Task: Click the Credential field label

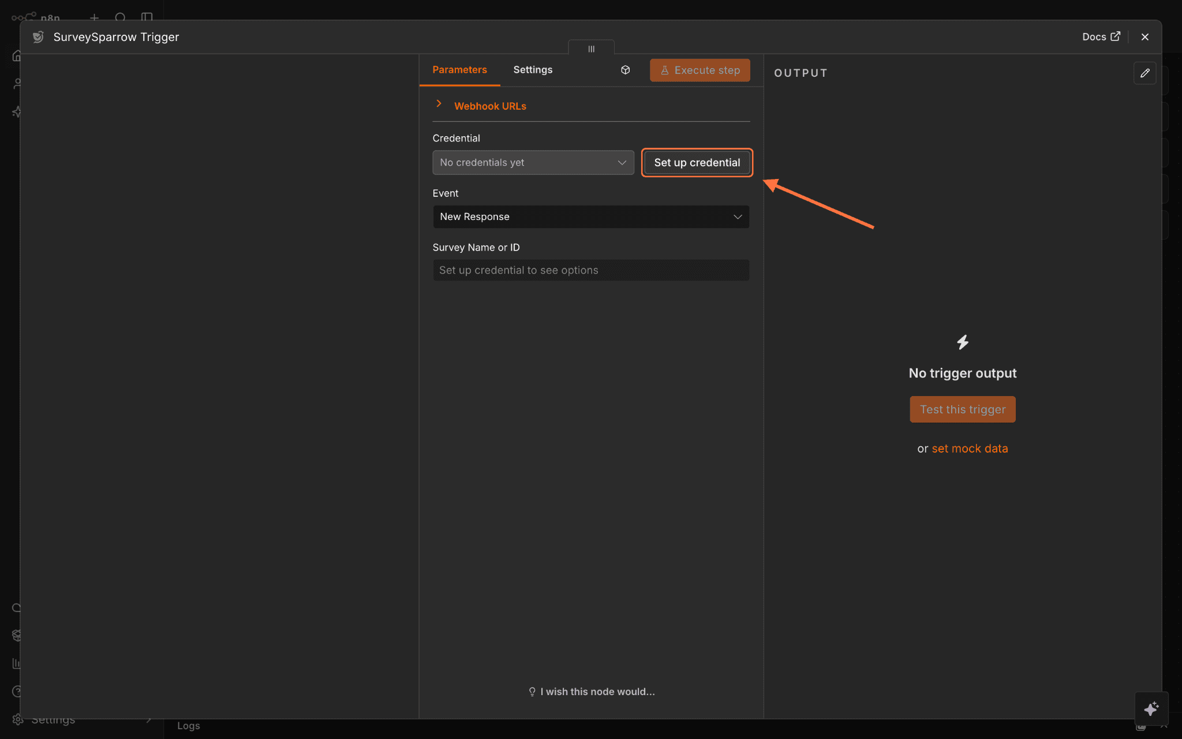Action: coord(456,138)
